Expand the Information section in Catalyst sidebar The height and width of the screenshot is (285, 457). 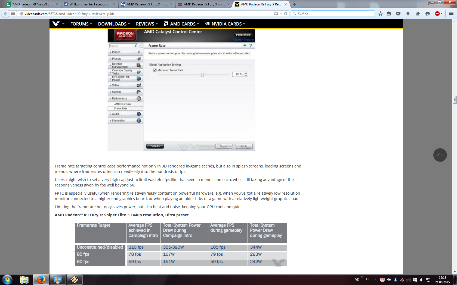125,121
